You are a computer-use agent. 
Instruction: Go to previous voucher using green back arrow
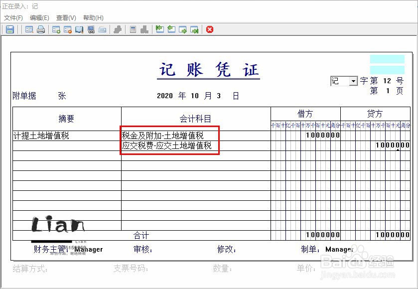point(172,29)
